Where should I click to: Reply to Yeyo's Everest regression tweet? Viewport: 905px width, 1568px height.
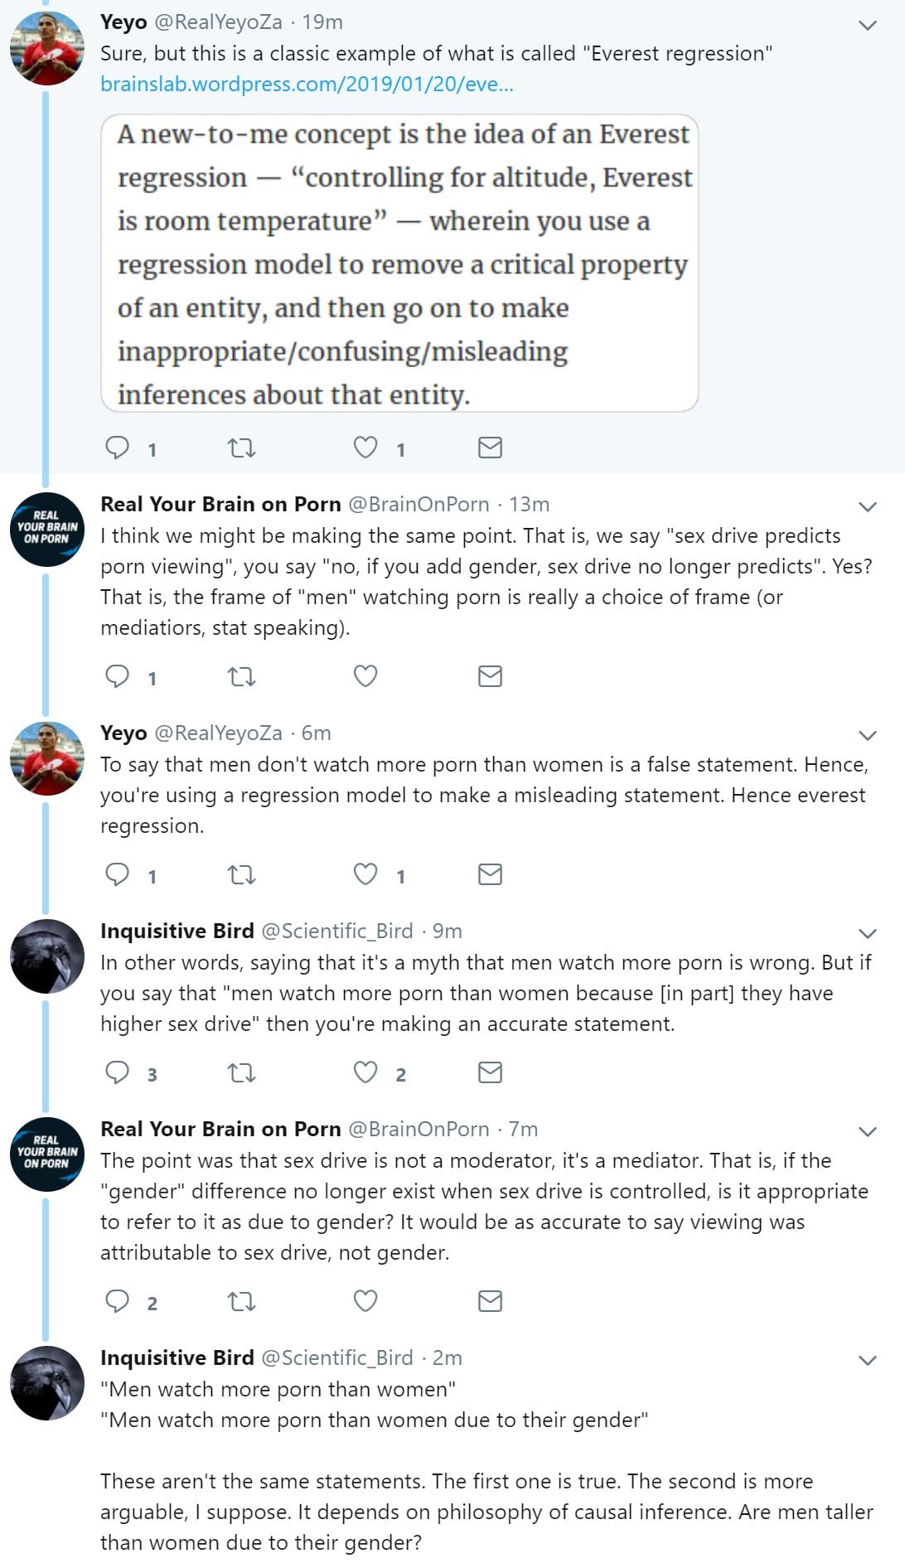(x=118, y=448)
